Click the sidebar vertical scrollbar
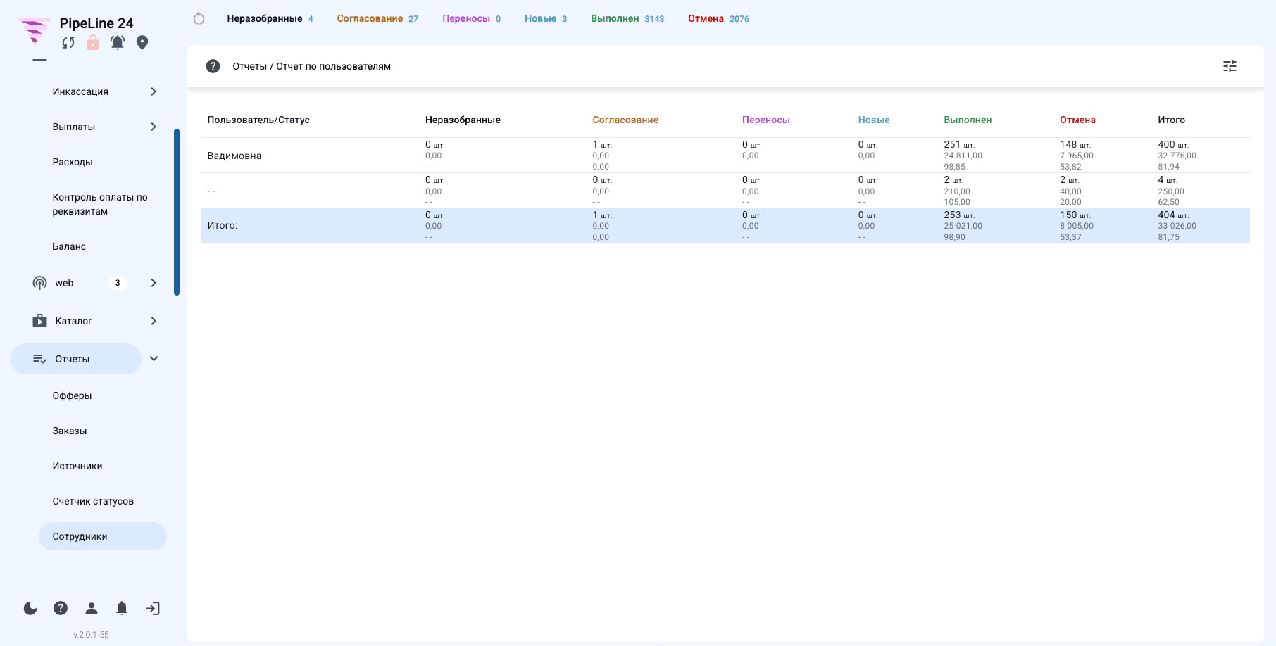Viewport: 1276px width, 646px height. [x=177, y=212]
